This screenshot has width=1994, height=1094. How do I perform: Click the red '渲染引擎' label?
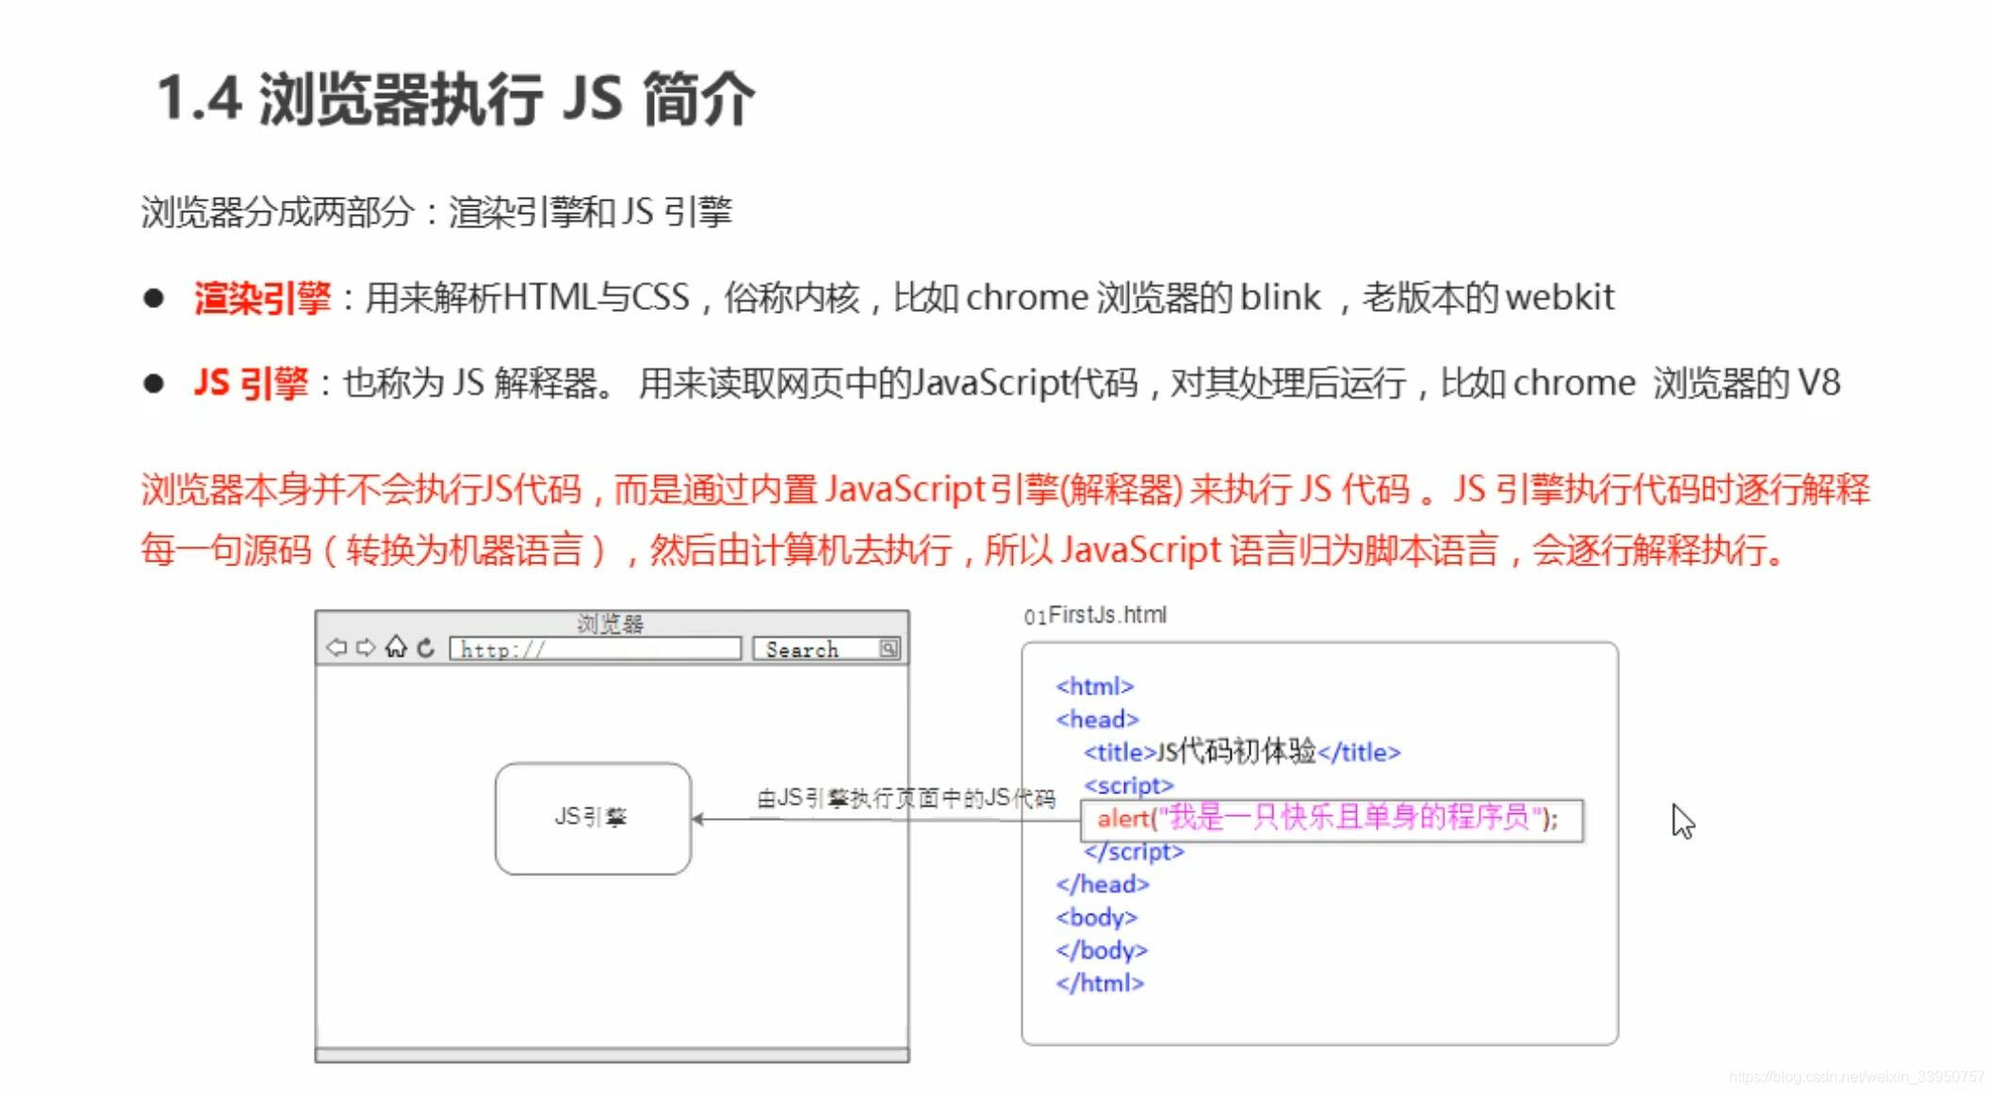262,298
